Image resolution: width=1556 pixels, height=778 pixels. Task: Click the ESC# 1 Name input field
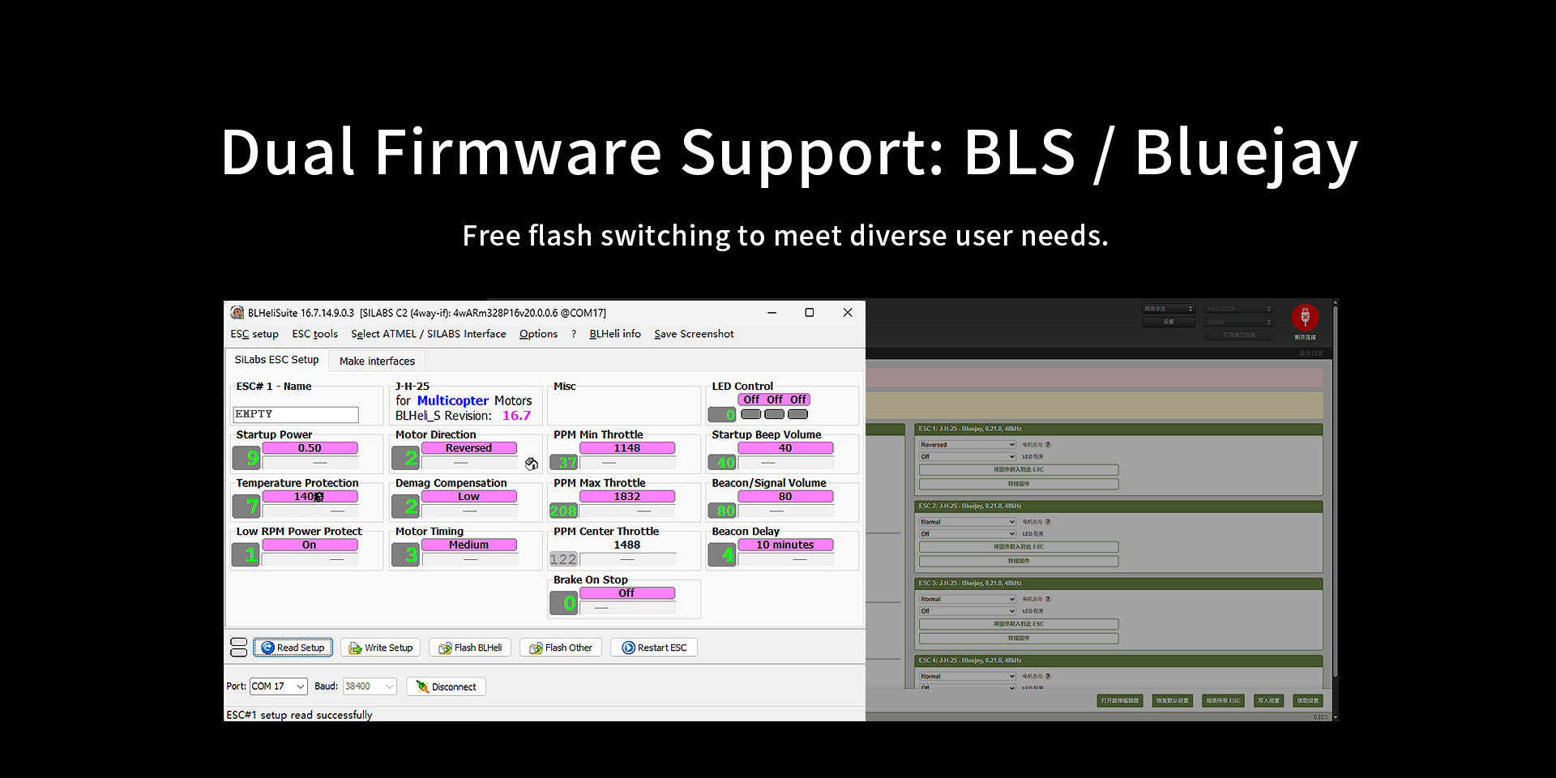tap(296, 414)
